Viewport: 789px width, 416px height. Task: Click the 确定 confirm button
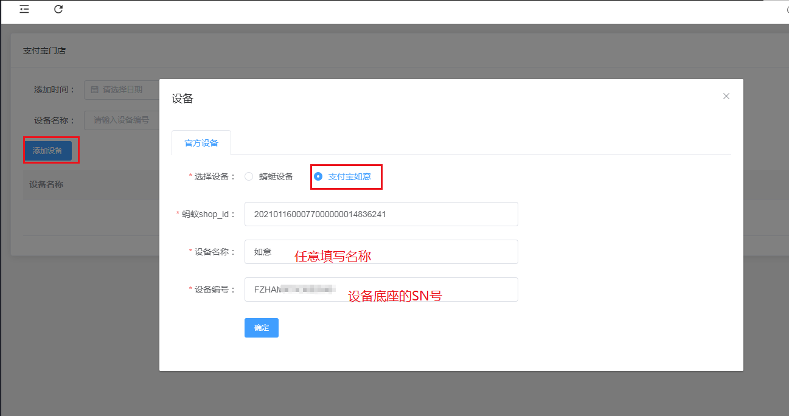click(x=262, y=327)
